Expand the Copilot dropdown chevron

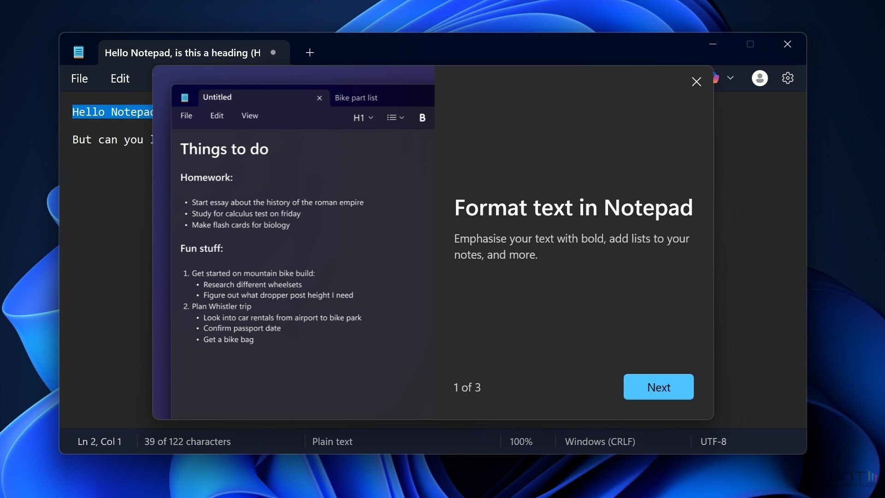pos(730,78)
